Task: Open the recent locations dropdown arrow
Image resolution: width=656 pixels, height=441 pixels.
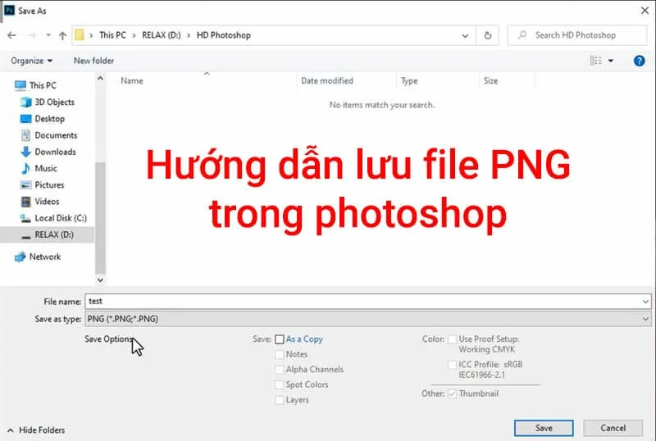Action: pos(48,35)
